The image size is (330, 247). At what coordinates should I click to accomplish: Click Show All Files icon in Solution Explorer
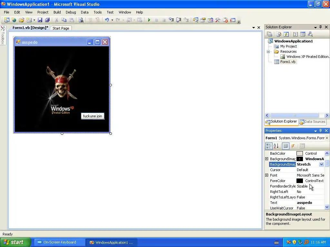click(279, 34)
